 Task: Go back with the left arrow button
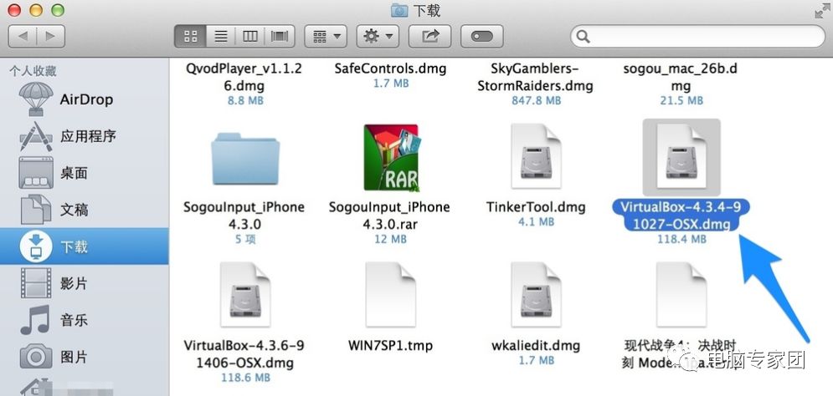(23, 36)
